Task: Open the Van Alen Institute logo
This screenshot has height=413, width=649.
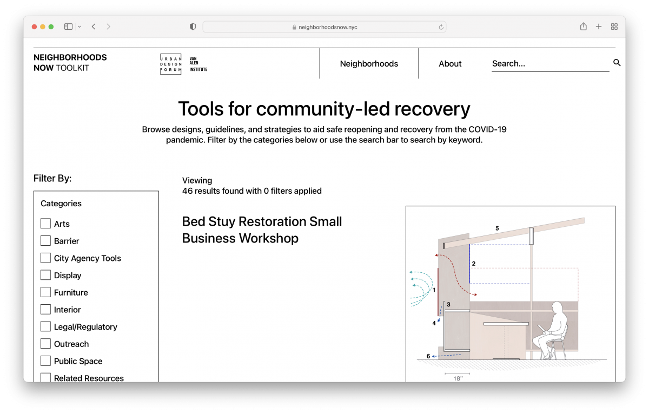Action: [x=198, y=64]
